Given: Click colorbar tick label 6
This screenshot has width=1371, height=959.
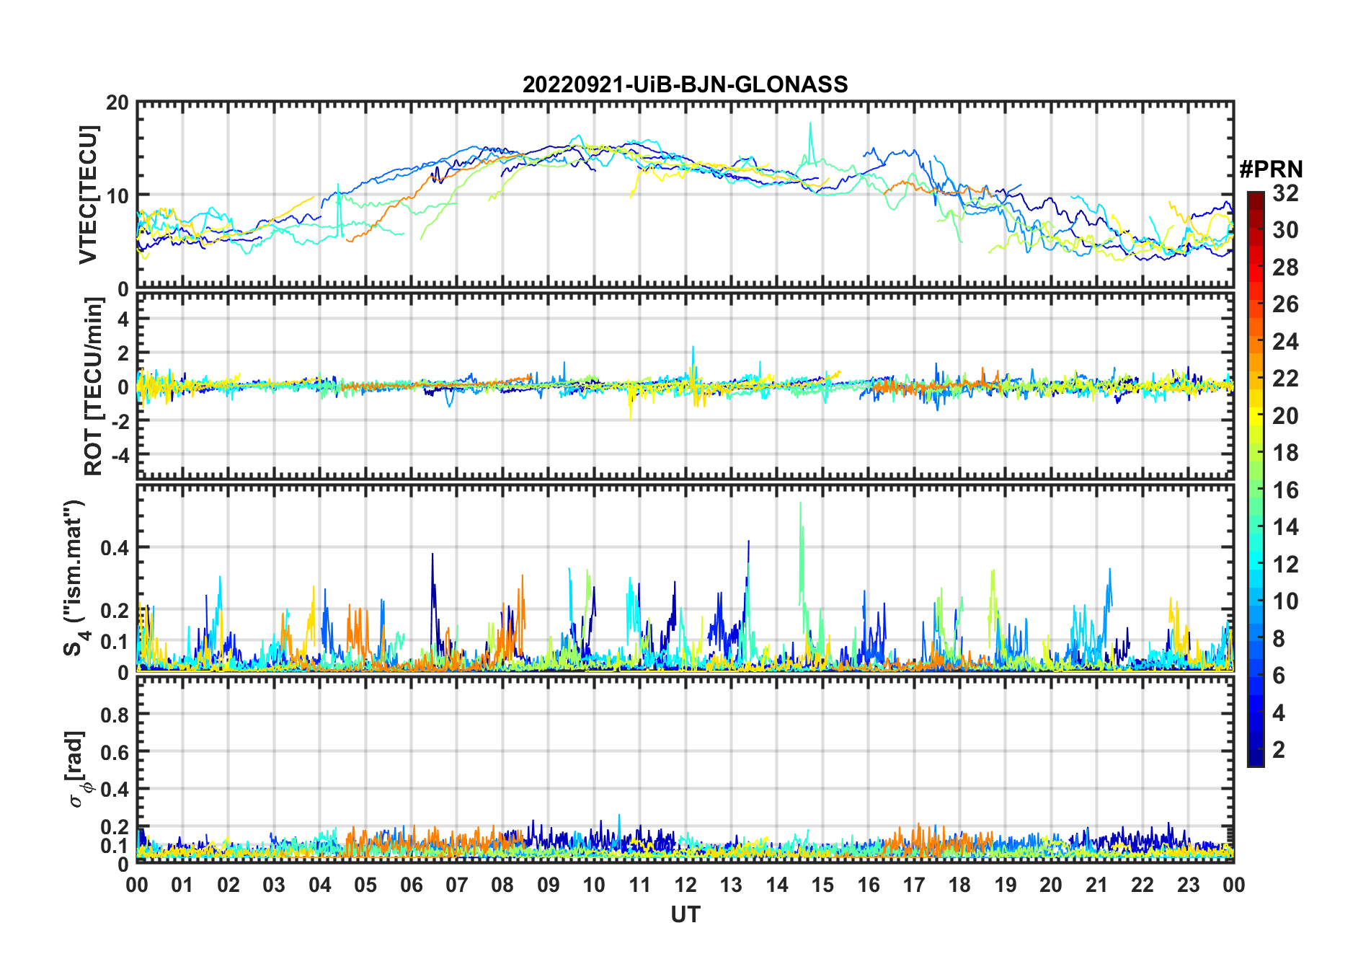Looking at the screenshot, I should pyautogui.click(x=1279, y=676).
